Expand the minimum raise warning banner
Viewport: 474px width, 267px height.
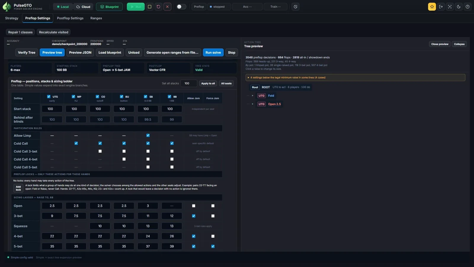click(355, 77)
